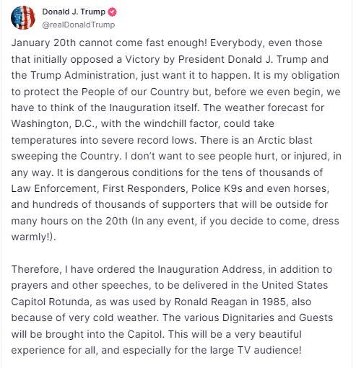This screenshot has width=356, height=368.
Task: Click the pink verified checkmark badge
Action: coord(112,12)
